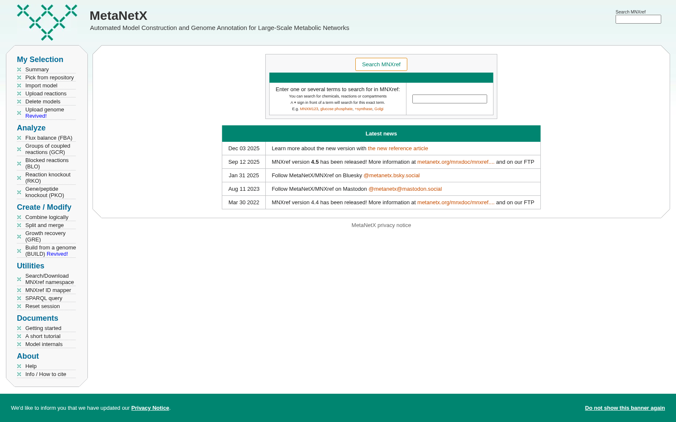Click the bullet icon beside Reset session
Screen dimensions: 676x422
(x=19, y=306)
